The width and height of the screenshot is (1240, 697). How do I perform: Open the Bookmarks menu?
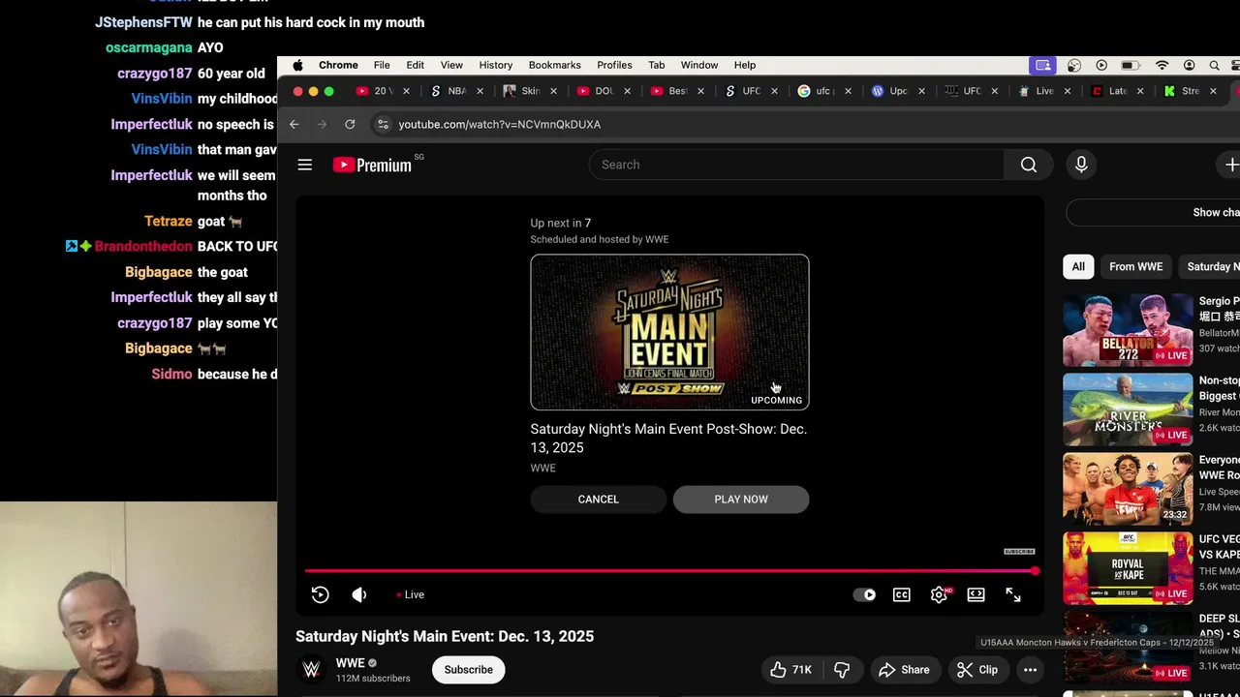[x=555, y=65]
